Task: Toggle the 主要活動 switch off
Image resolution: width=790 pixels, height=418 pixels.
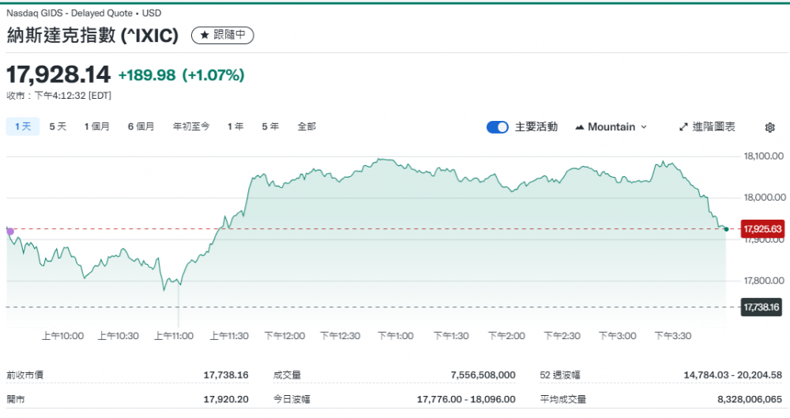Action: (x=497, y=127)
